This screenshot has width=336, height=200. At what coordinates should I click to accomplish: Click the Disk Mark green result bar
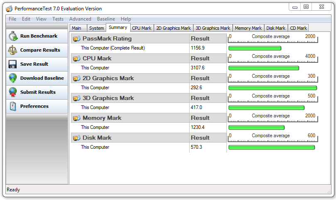tap(272, 148)
